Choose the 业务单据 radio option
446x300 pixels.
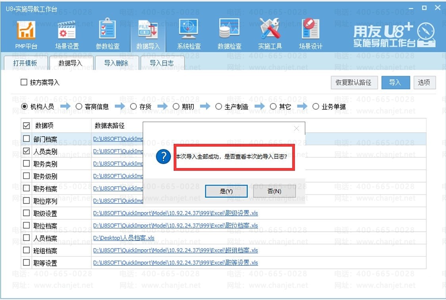(x=316, y=107)
